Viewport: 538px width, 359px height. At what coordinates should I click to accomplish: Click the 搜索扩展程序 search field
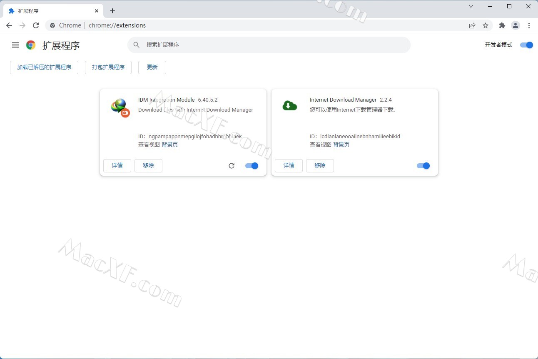pos(269,45)
